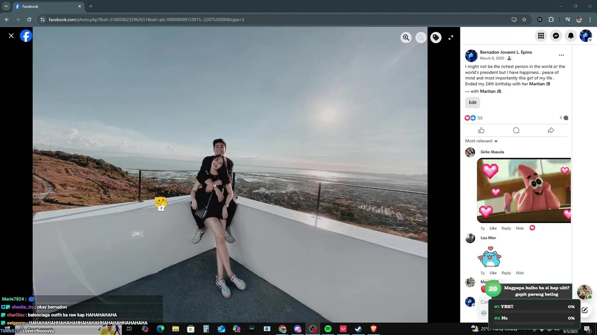Viewport: 597px width, 335px height.
Task: Like Girlie Abasola's comment
Action: tap(493, 228)
